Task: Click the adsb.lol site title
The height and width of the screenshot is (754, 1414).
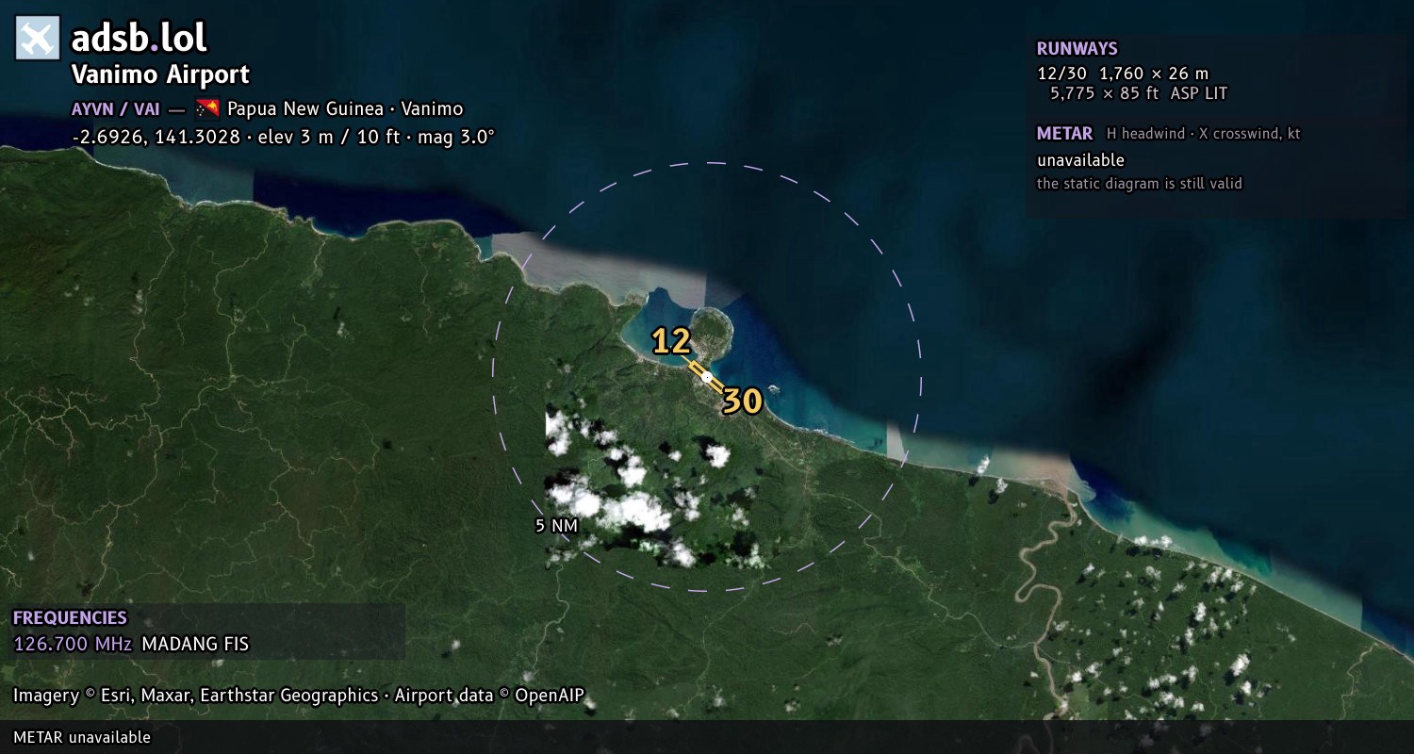Action: click(140, 39)
